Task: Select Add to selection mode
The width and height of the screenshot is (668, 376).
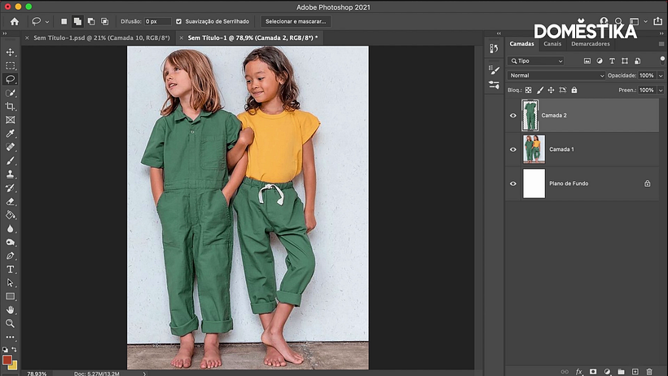Action: point(77,21)
